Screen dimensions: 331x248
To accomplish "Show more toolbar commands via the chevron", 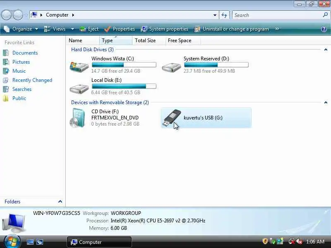I will [277, 29].
